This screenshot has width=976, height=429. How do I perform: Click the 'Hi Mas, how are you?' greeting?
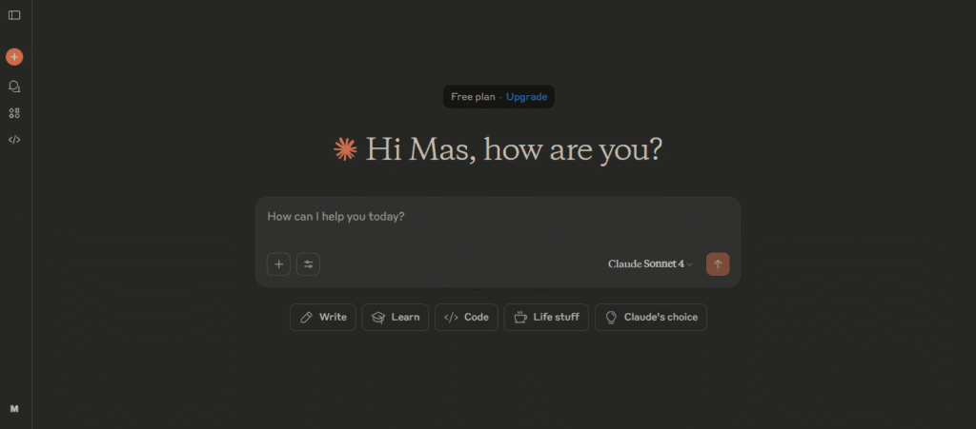(x=514, y=149)
